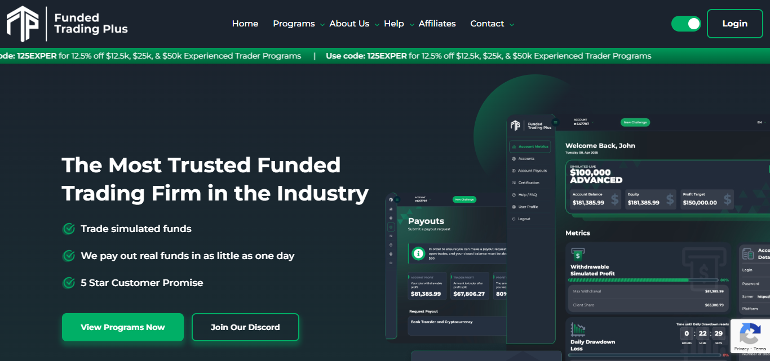Expand the chevron beside Programs
770x361 pixels.
point(322,25)
